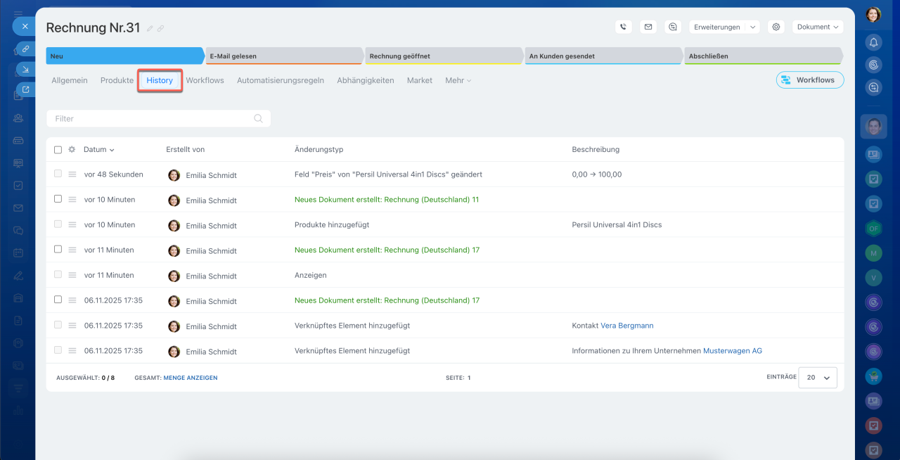The image size is (900, 460).
Task: Check the row for Rechnung (Deutschland) 11
Action: tap(58, 199)
